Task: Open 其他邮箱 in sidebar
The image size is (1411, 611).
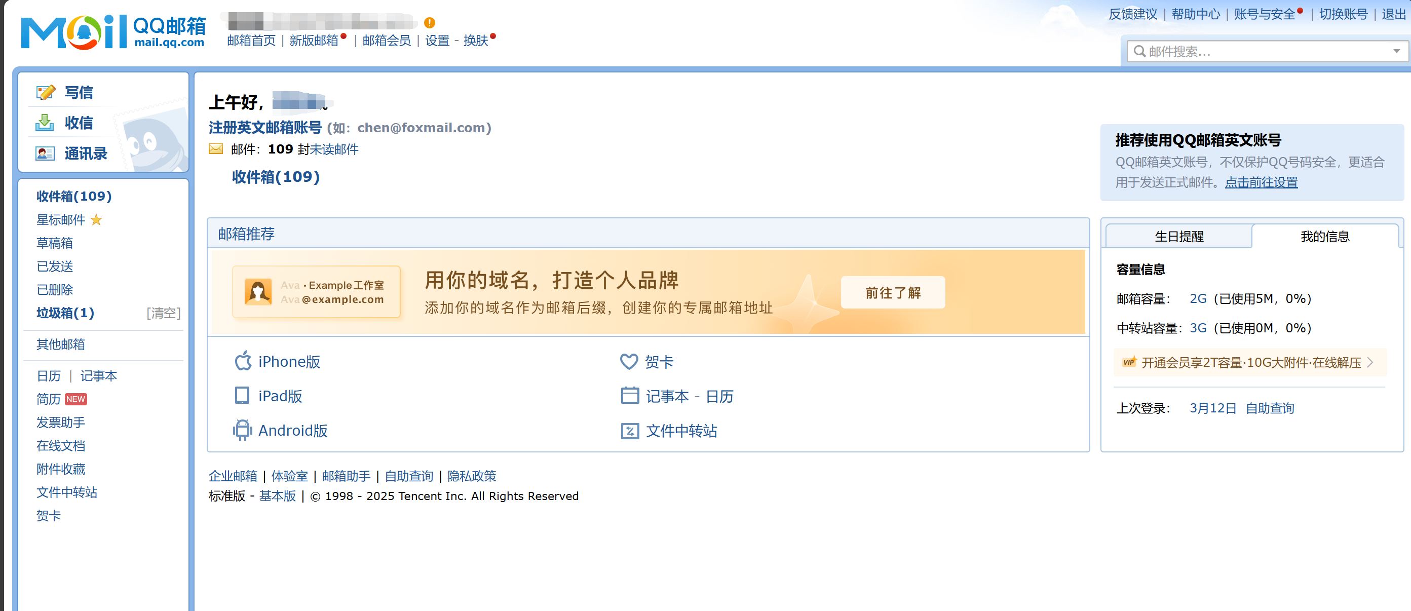Action: point(61,344)
